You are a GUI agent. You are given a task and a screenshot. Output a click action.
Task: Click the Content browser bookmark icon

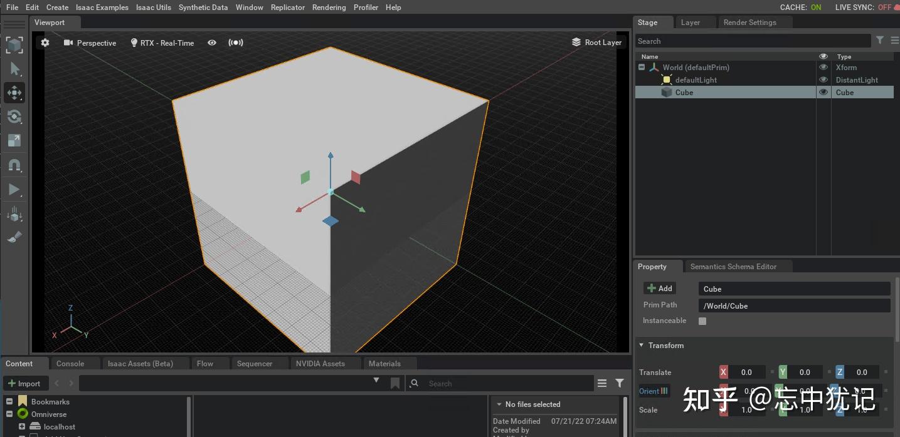(x=395, y=383)
